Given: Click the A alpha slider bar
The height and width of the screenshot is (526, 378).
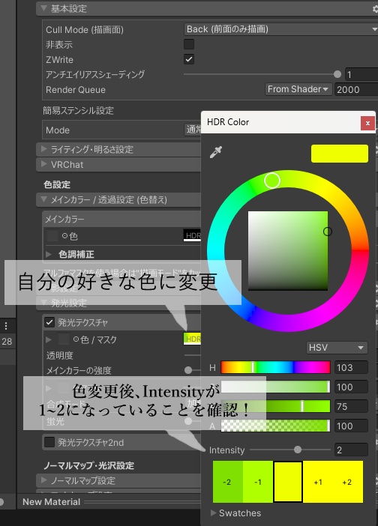Looking at the screenshot, I should pyautogui.click(x=275, y=426).
